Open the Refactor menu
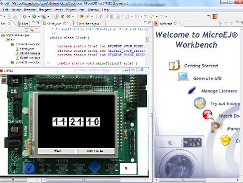The image size is (243, 183). [30, 10]
